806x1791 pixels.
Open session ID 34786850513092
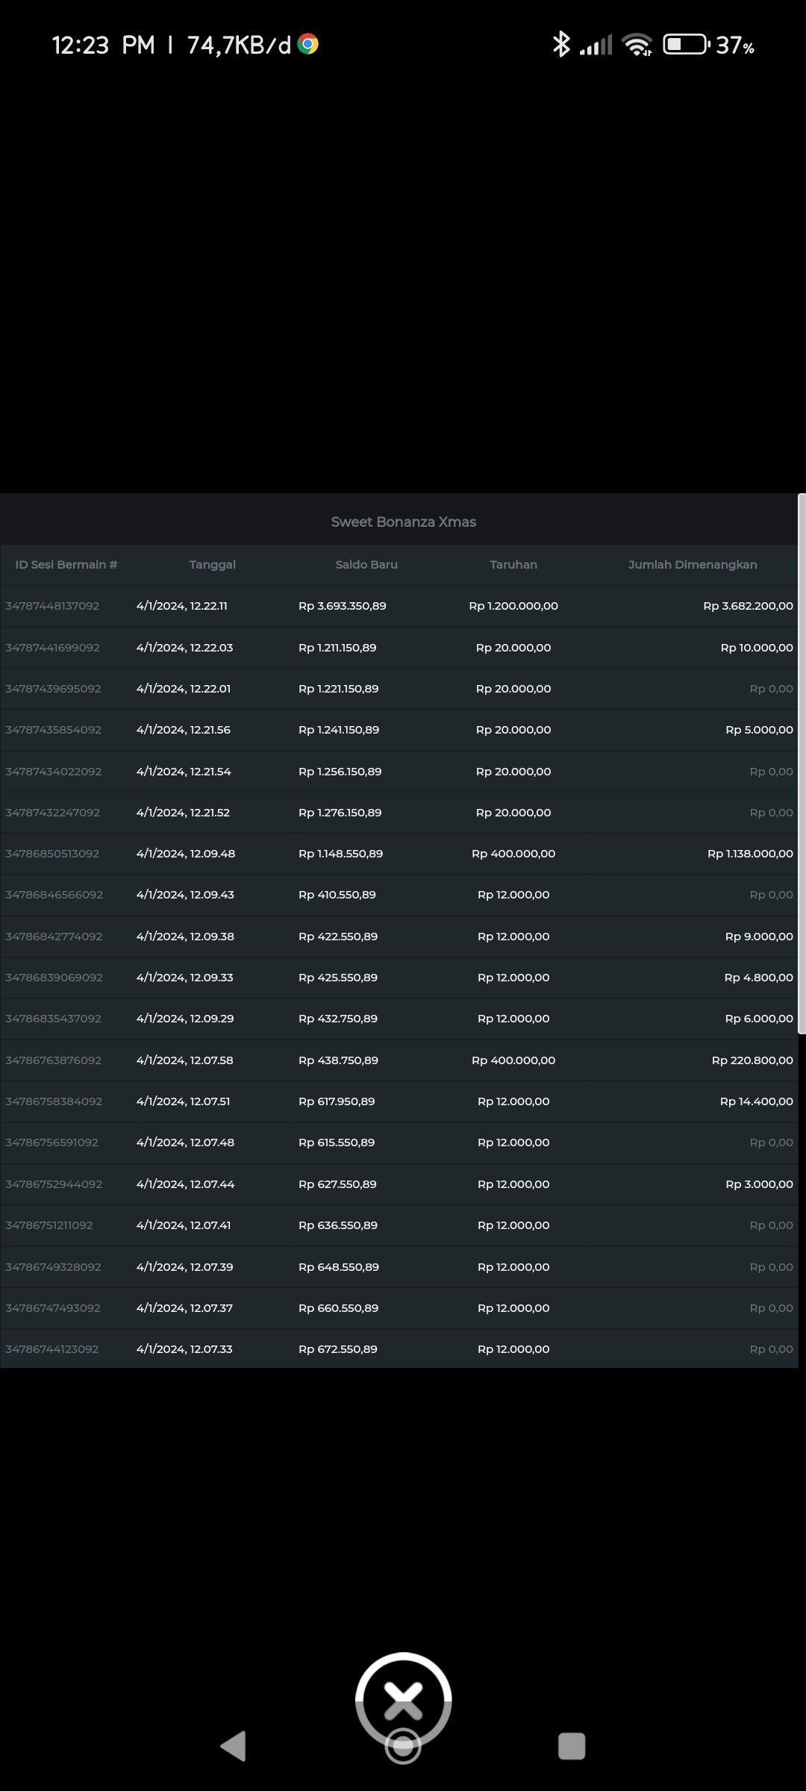[x=52, y=854]
